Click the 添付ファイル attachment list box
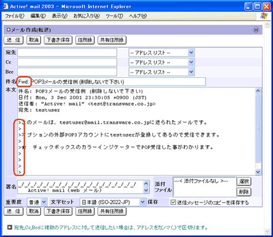This screenshot has height=237, width=273. pyautogui.click(x=204, y=187)
